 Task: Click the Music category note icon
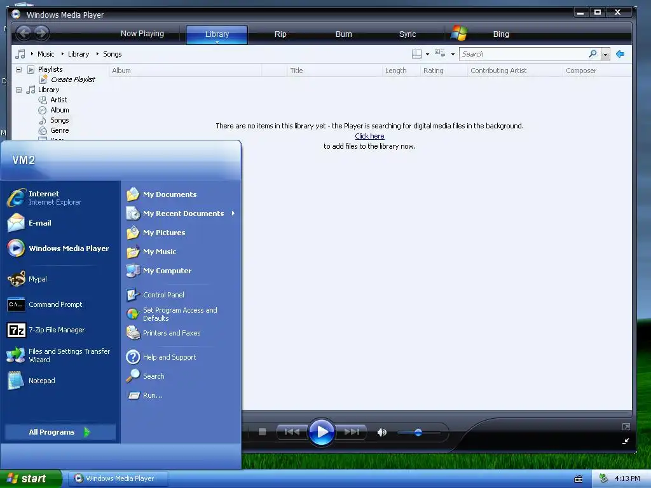20,54
